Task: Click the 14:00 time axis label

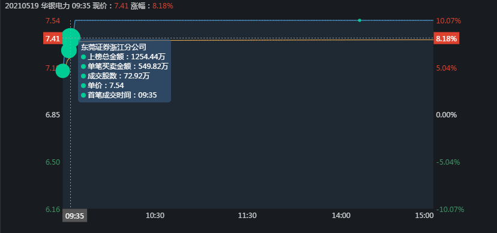Action: pyautogui.click(x=341, y=216)
